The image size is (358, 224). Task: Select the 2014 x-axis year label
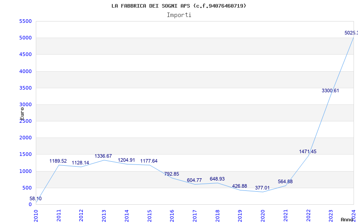click(x=127, y=216)
